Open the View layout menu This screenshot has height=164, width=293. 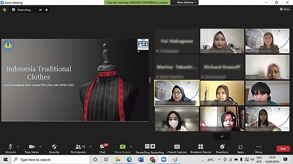(285, 9)
